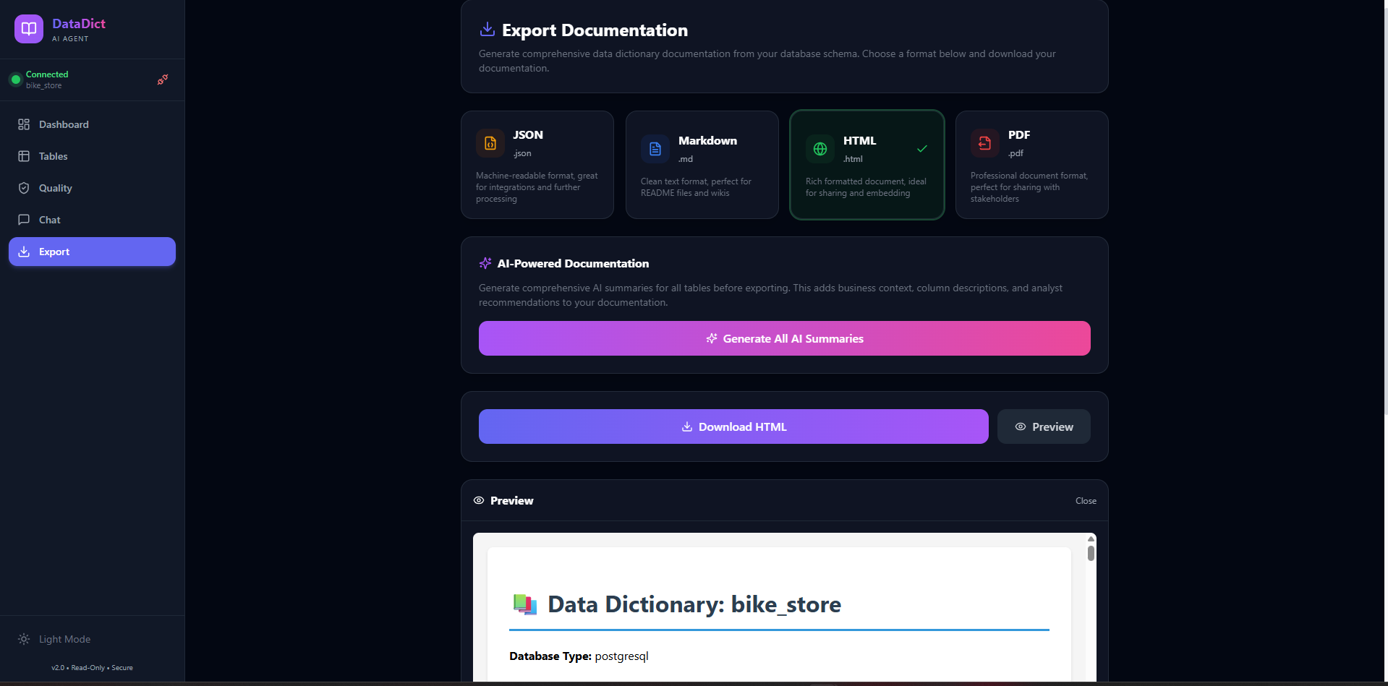Click the DataDict app name text
Viewport: 1388px width, 686px height.
point(79,24)
